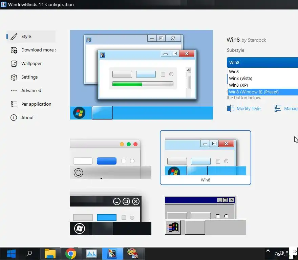Open the Style section in sidebar
Screen dimensions: 298x260
pos(31,36)
